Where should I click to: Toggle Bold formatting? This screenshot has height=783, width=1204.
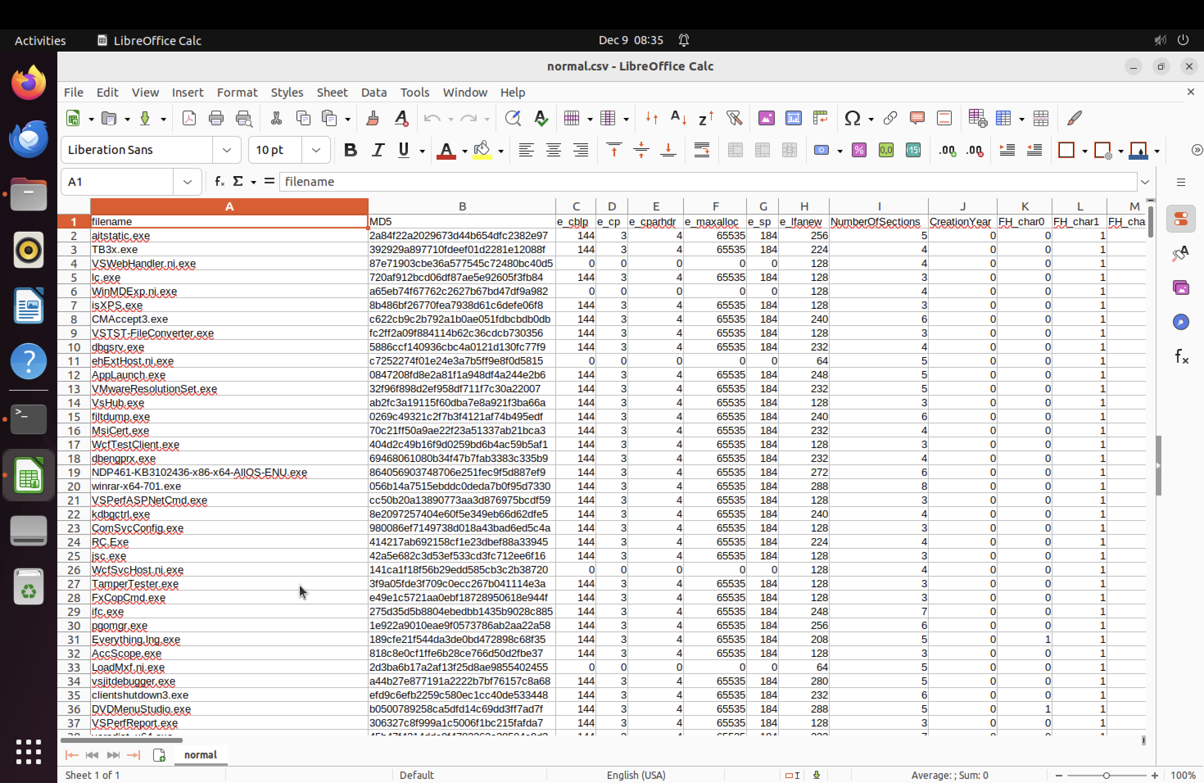350,150
